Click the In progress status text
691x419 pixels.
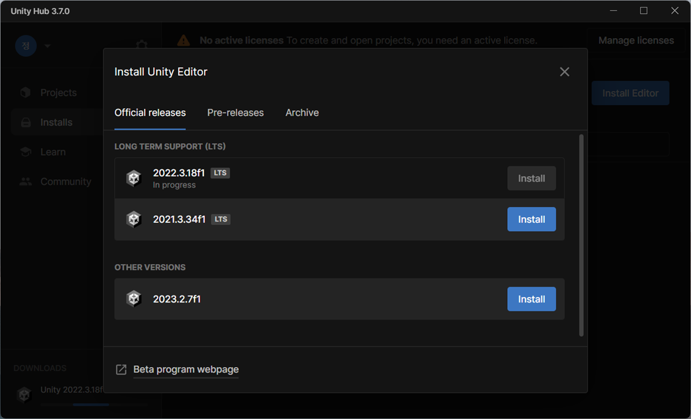tap(174, 185)
